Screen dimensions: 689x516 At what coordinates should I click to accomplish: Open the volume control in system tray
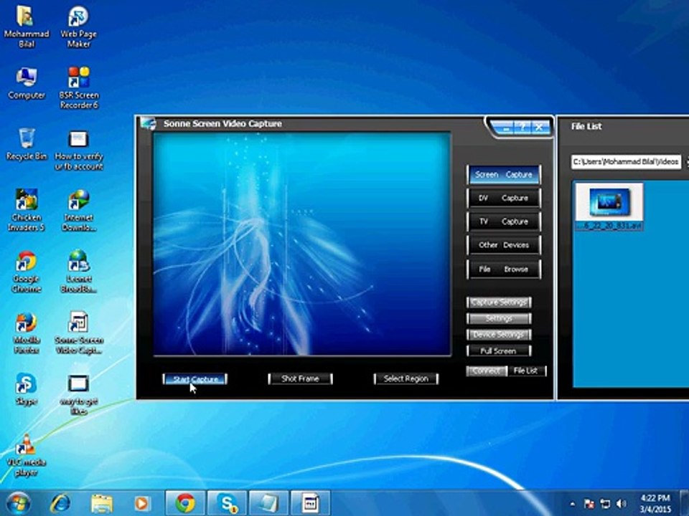point(621,504)
